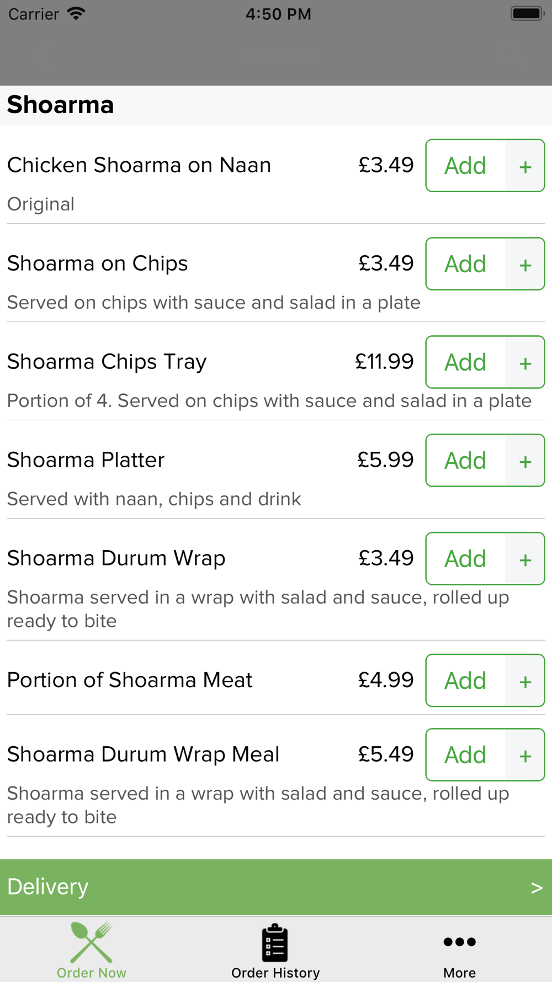Tap plus icon for Portion of Shoarma Meat
552x982 pixels.
pyautogui.click(x=525, y=680)
